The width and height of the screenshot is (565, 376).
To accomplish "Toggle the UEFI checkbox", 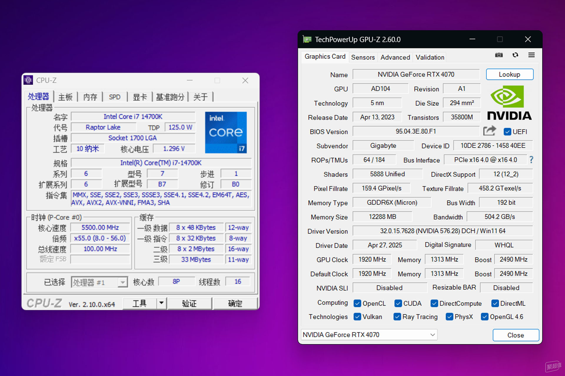I will coord(507,132).
